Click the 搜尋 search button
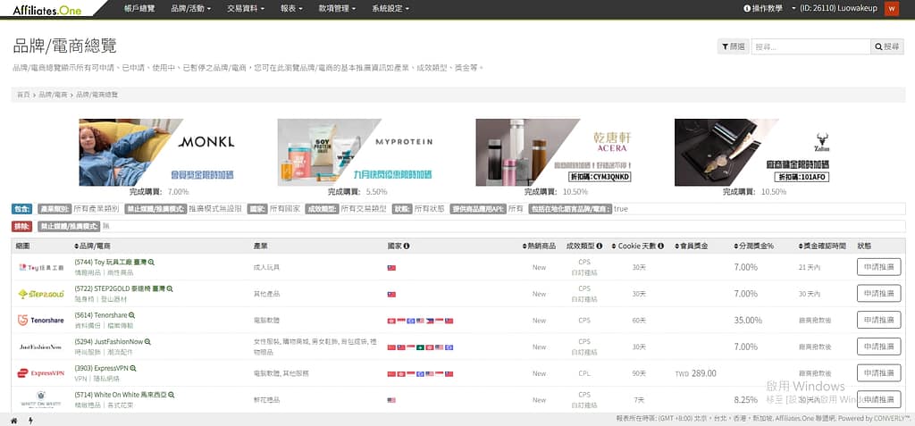The width and height of the screenshot is (915, 426). coord(887,46)
